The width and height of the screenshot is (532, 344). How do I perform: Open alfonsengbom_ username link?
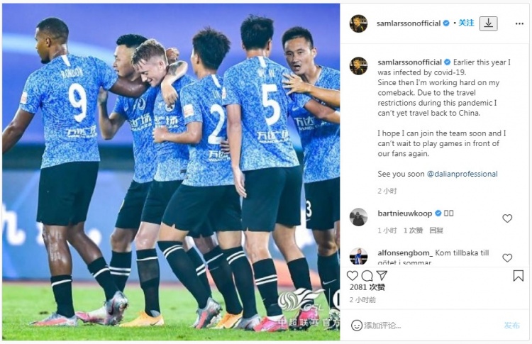(x=405, y=253)
